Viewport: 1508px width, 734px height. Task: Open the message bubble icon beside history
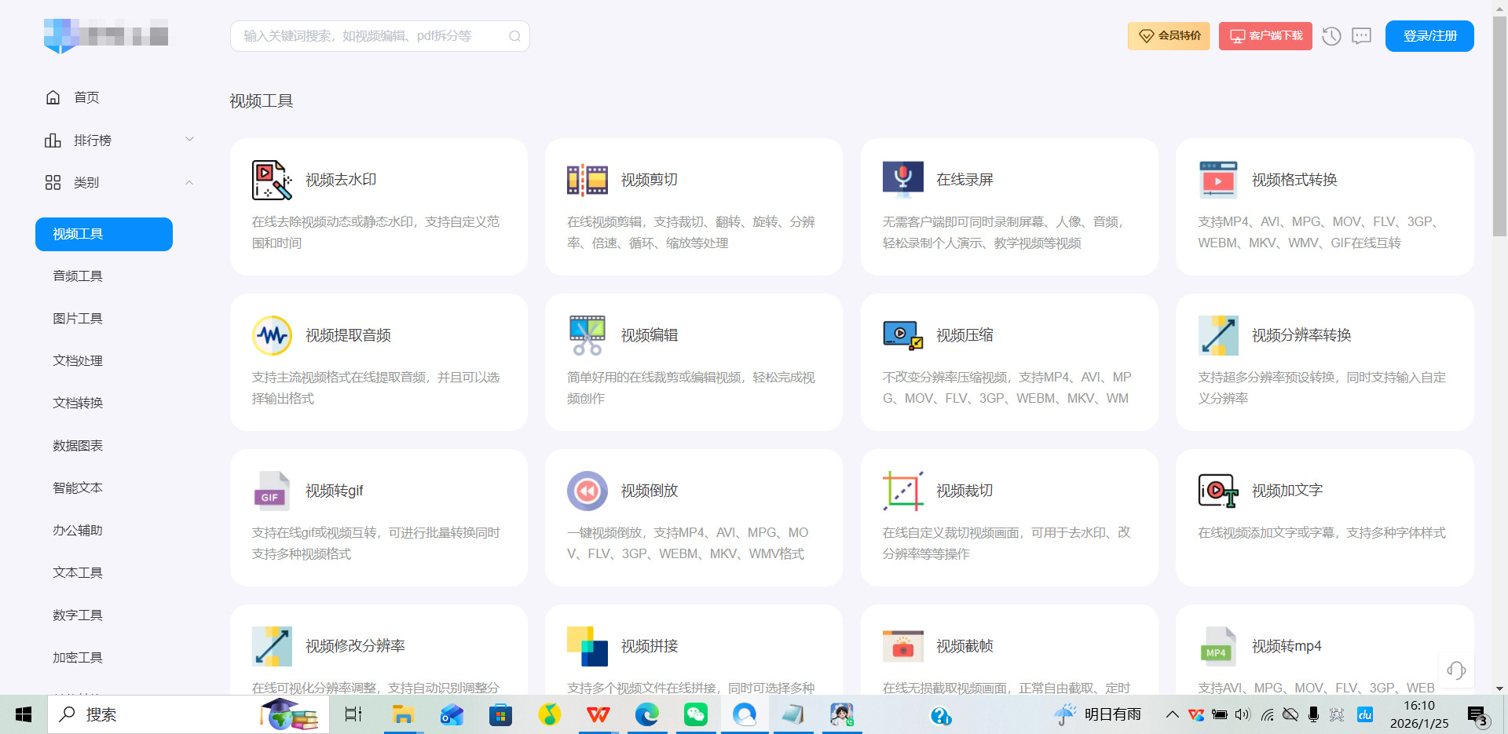coord(1360,35)
